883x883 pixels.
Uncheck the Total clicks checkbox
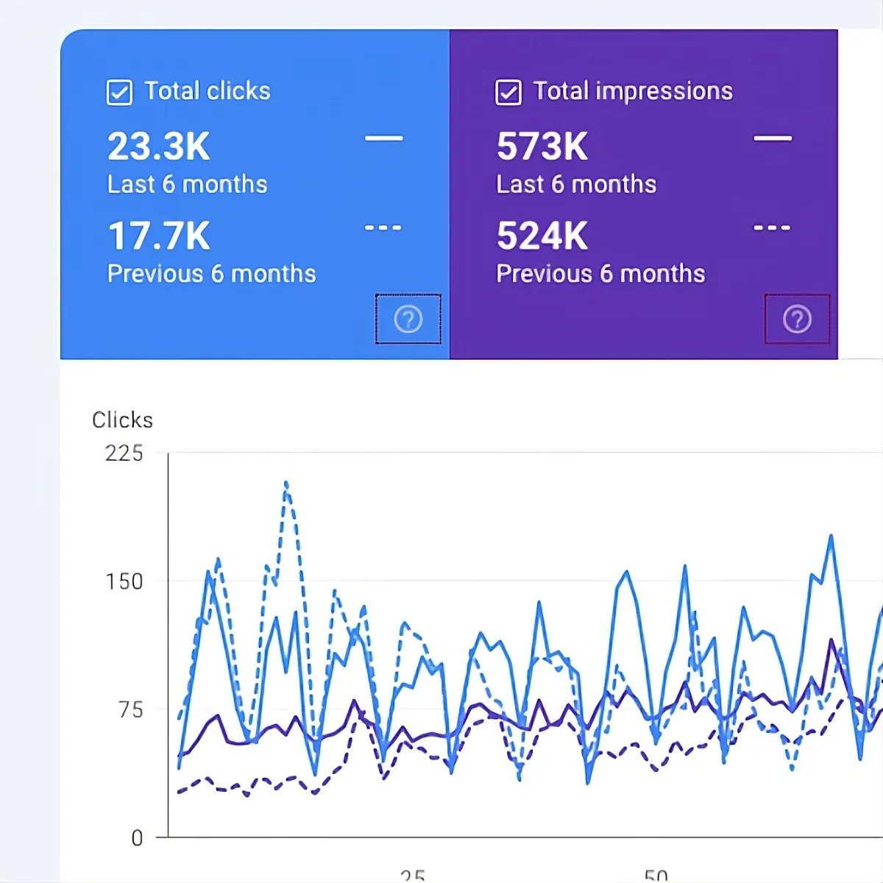[119, 93]
